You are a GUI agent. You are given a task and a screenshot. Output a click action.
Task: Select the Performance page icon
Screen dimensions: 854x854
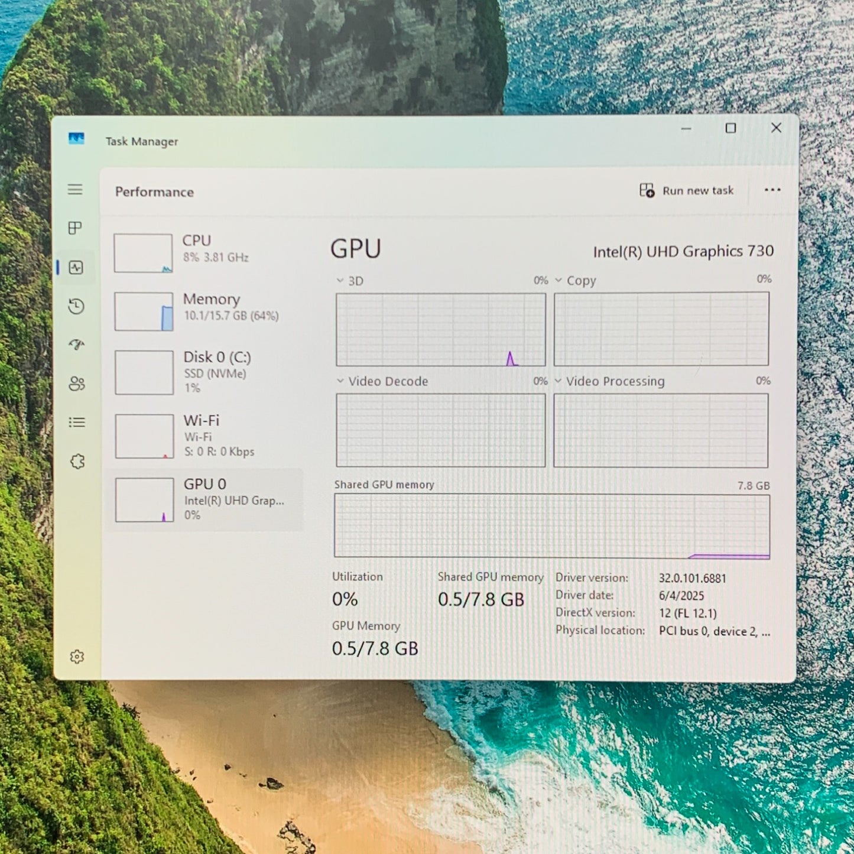point(76,268)
